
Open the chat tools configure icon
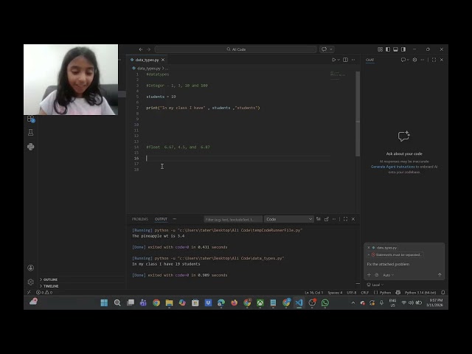click(377, 275)
